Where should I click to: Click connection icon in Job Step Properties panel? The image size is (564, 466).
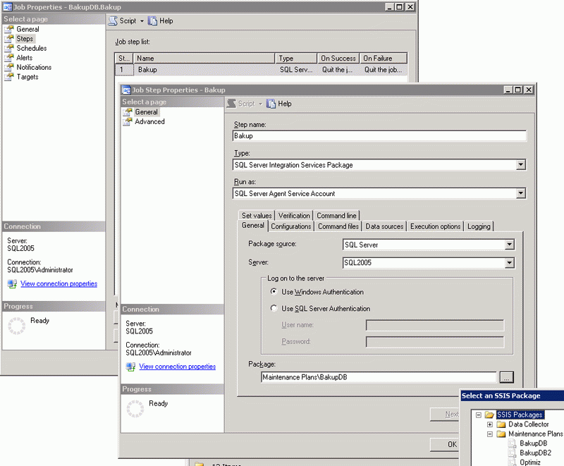click(130, 367)
